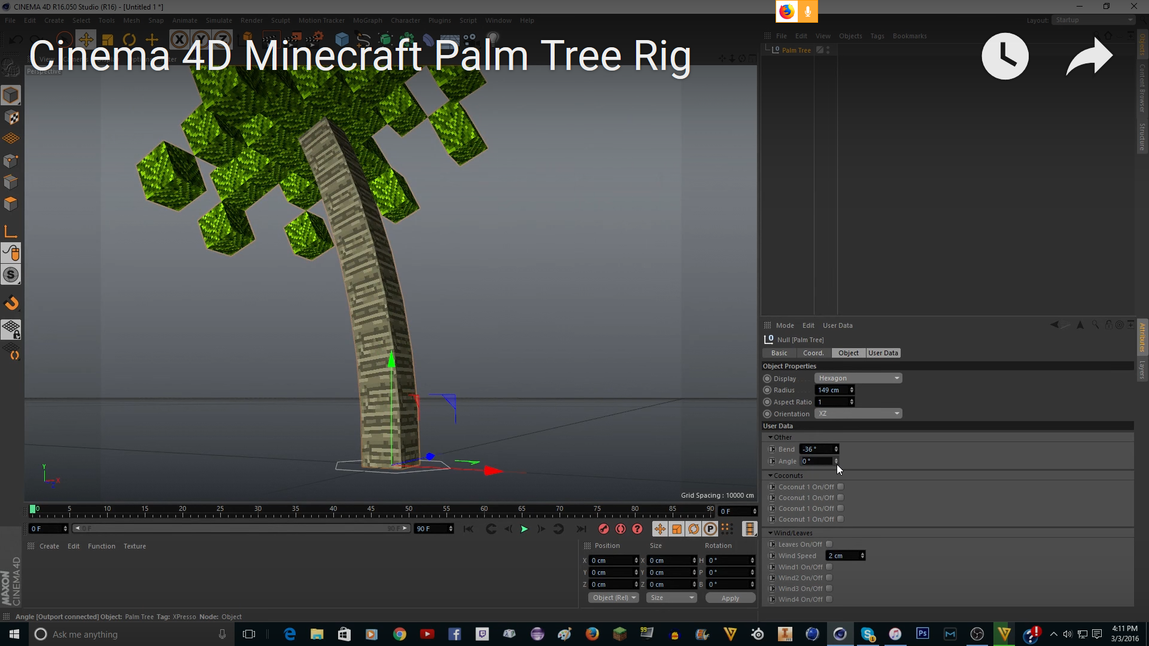Viewport: 1149px width, 646px height.
Task: Enable Wind2 On/Off checkbox
Action: pos(829,578)
